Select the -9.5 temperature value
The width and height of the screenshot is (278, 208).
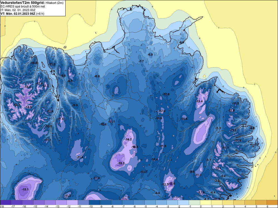70,81
